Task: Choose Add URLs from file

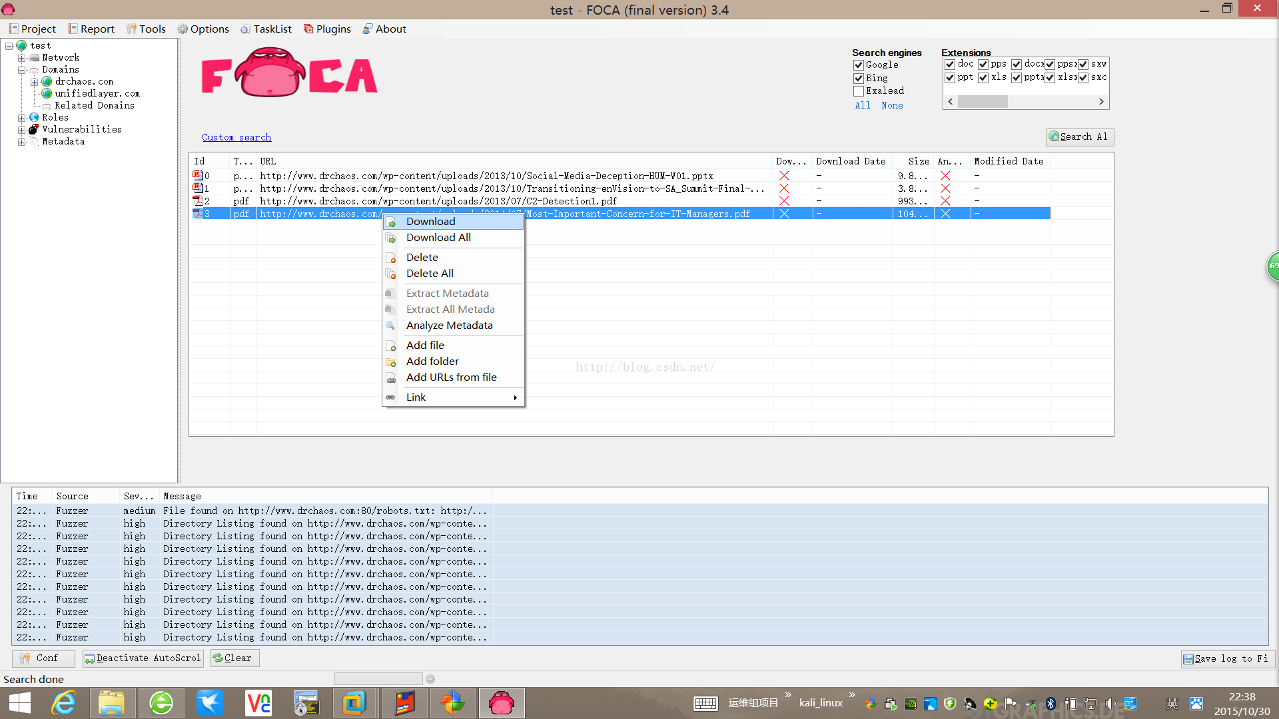Action: pos(454,377)
